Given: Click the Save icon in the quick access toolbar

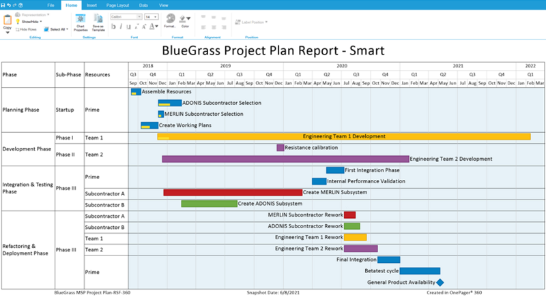Looking at the screenshot, I should point(3,5).
